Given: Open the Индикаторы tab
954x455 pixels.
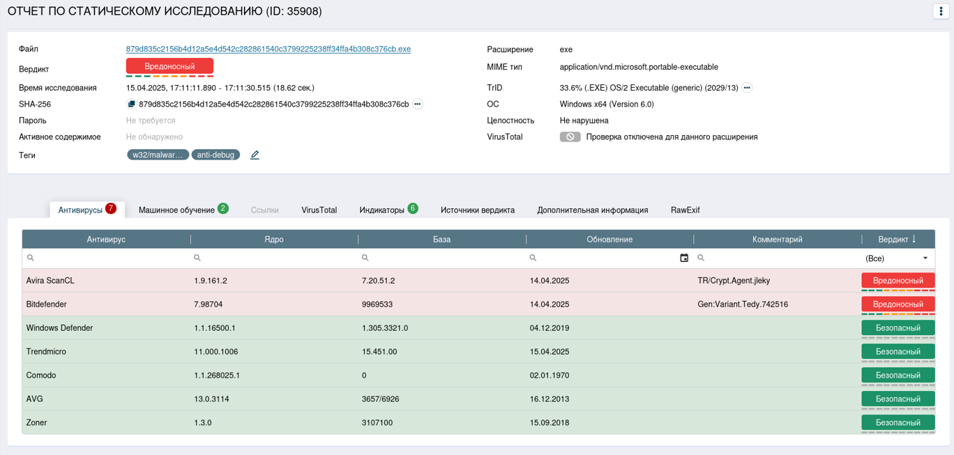Looking at the screenshot, I should click(381, 210).
